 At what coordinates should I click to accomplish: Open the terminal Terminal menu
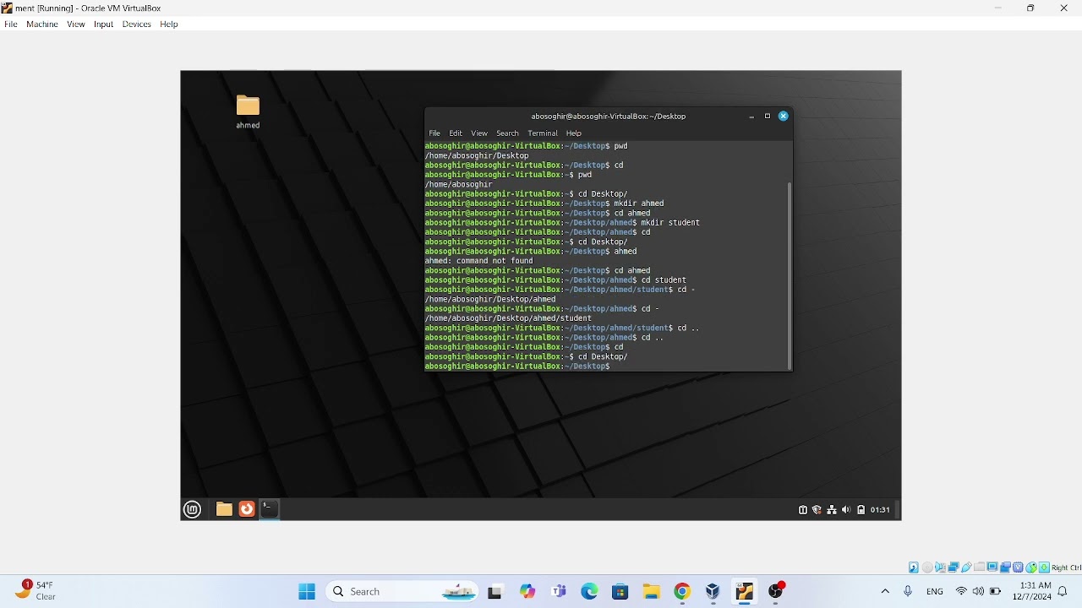[543, 133]
